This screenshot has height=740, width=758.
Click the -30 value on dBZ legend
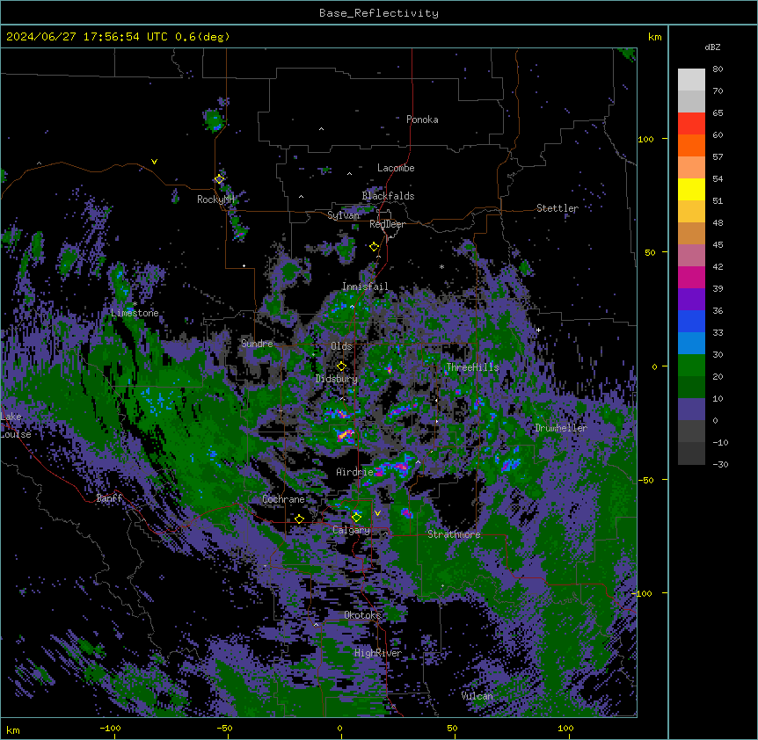720,465
